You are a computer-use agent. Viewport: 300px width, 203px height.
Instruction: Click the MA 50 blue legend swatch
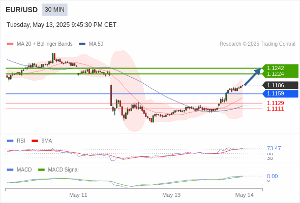coord(82,44)
